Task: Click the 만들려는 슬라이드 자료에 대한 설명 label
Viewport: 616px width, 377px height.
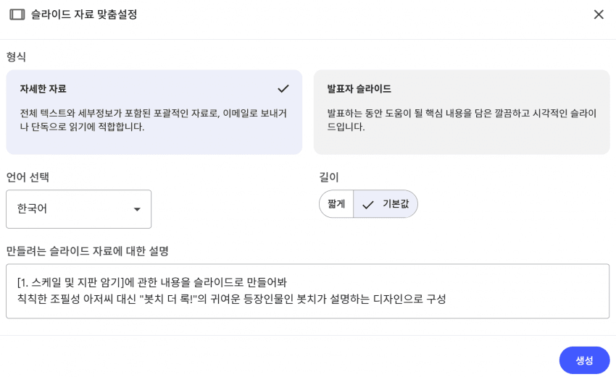Action: pos(87,251)
